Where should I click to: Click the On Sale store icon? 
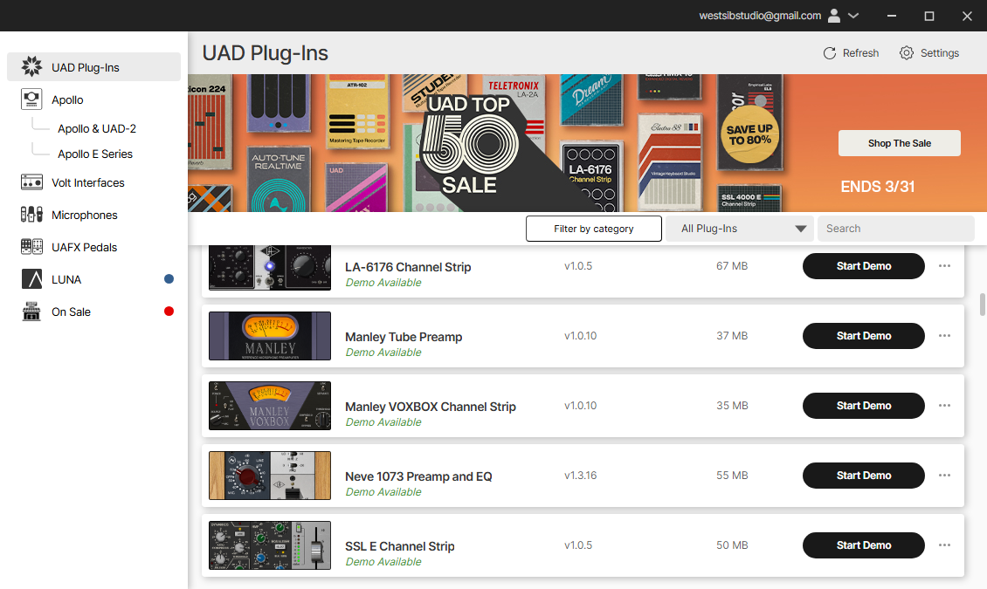pos(31,312)
